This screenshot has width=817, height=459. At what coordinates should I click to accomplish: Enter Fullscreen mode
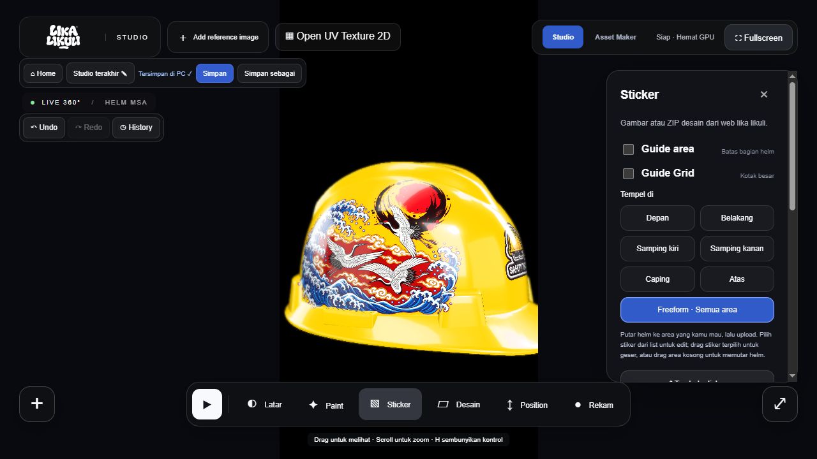click(x=758, y=38)
